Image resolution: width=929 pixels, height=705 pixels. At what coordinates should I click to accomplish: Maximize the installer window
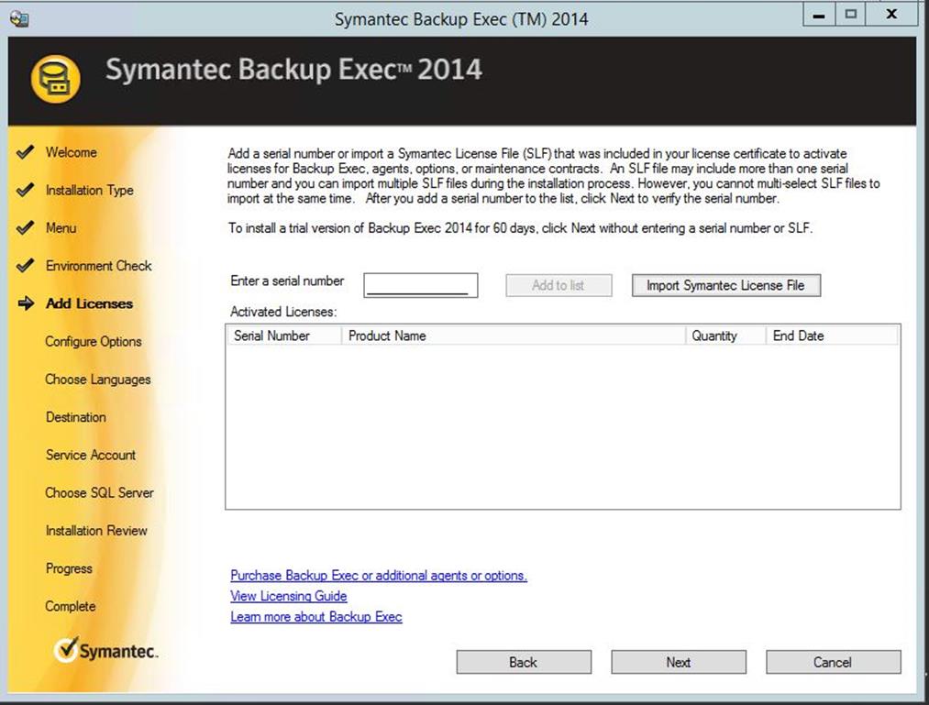coord(851,15)
